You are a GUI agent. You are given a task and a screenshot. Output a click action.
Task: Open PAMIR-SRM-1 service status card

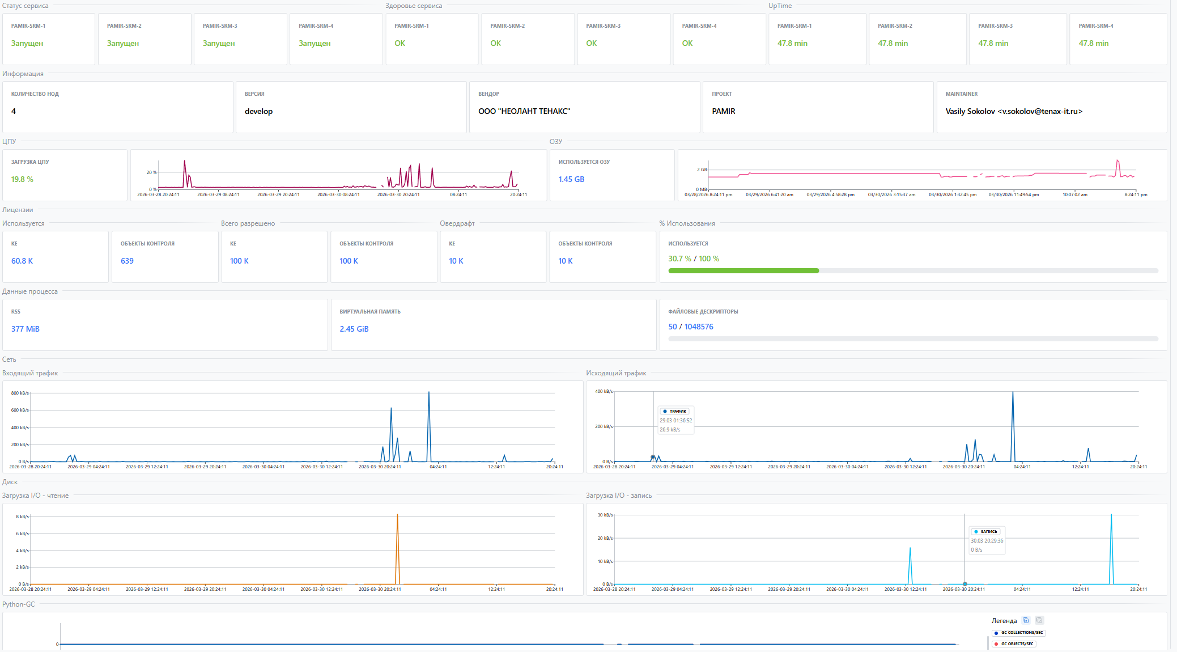coord(49,39)
